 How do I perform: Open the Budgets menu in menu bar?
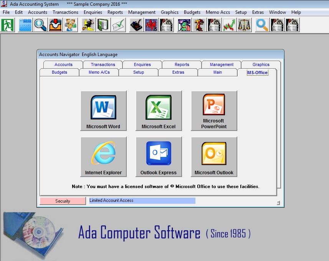coord(192,12)
